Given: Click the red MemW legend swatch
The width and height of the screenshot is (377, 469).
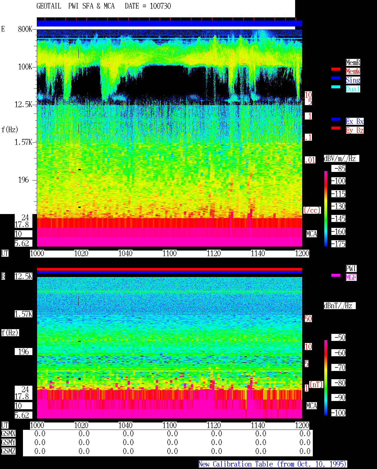Looking at the screenshot, I should pos(336,69).
